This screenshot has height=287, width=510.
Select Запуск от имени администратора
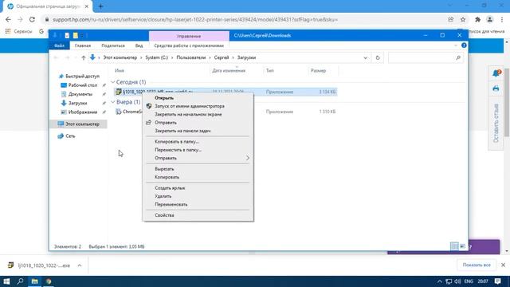coord(198,106)
